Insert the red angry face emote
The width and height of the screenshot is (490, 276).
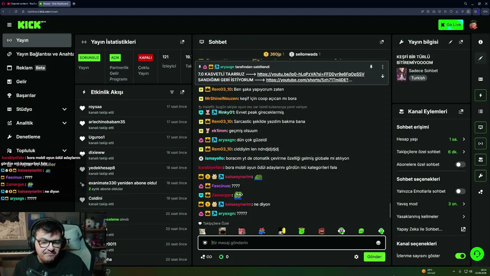[322, 231]
